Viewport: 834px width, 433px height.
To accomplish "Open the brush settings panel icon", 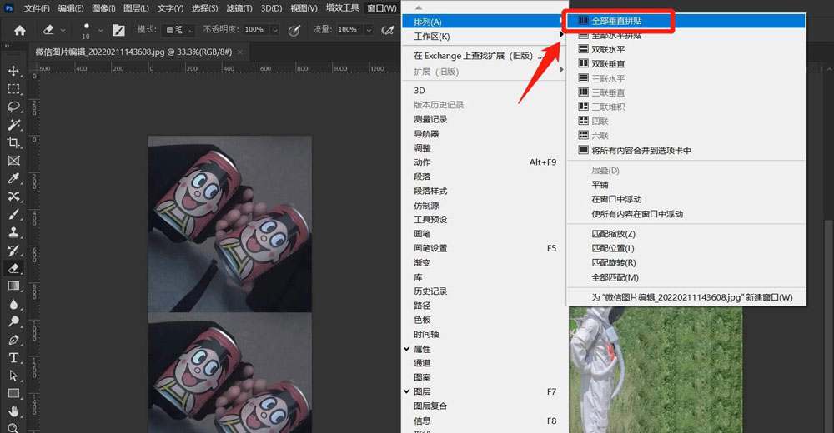I will pyautogui.click(x=118, y=30).
